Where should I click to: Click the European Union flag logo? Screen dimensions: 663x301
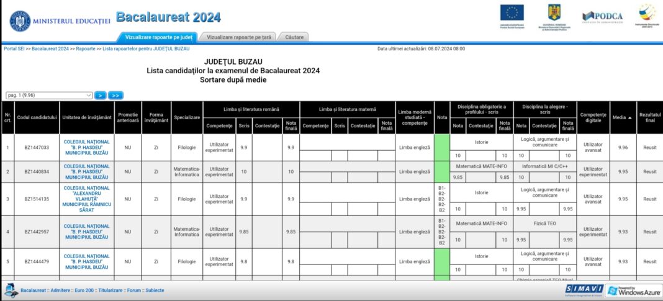[x=512, y=13]
